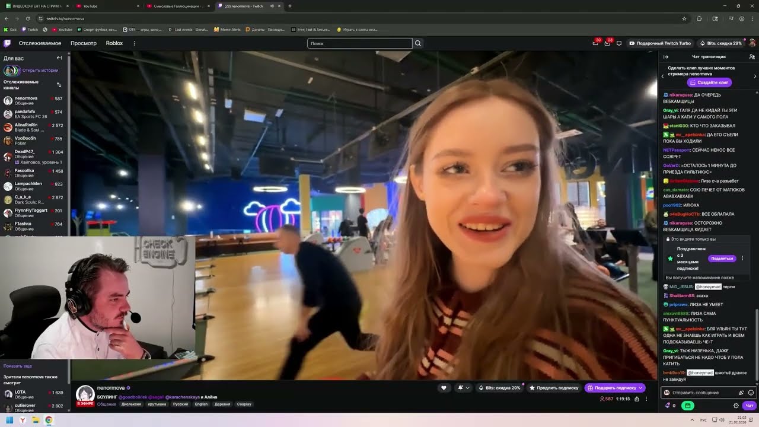
Task: Click Подарочный Twitch Turbo button
Action: [660, 43]
